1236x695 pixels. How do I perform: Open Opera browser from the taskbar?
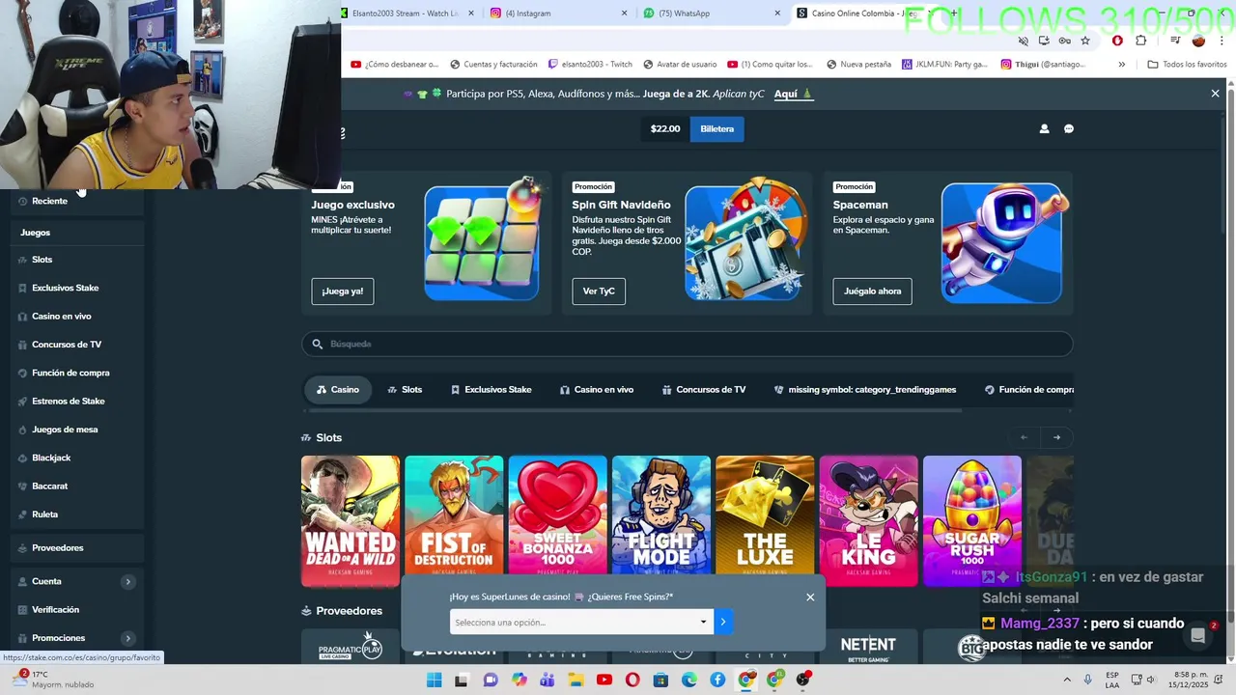coord(632,681)
